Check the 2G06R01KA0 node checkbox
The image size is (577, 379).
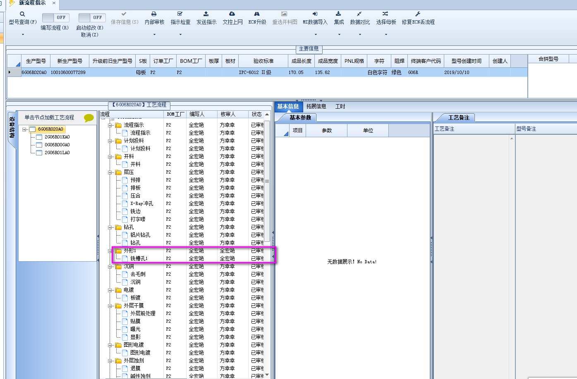click(x=39, y=137)
